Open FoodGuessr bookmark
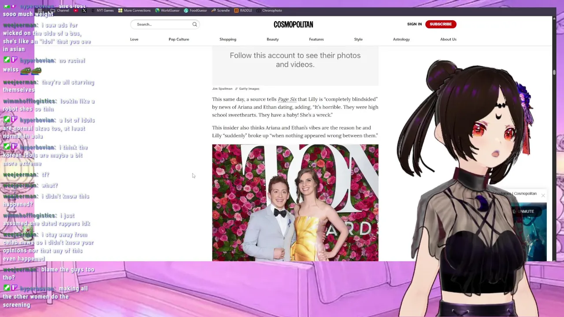Viewport: 564px width, 317px height. (x=195, y=11)
